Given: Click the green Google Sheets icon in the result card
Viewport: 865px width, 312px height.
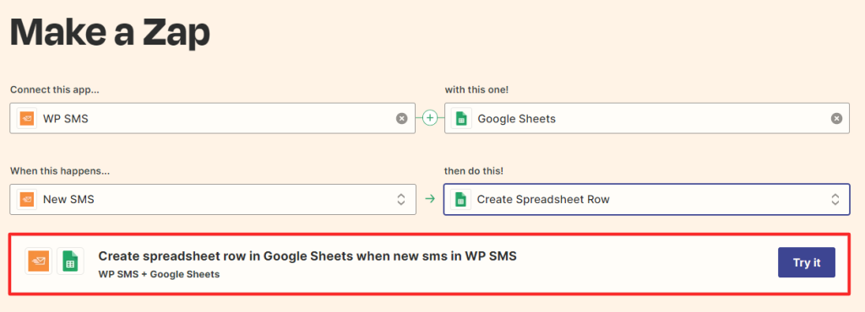Looking at the screenshot, I should point(70,261).
